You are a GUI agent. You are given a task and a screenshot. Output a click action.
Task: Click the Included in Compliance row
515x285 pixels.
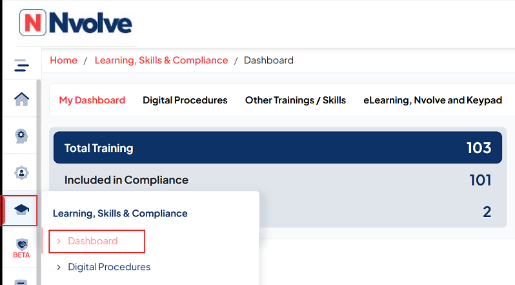point(278,180)
